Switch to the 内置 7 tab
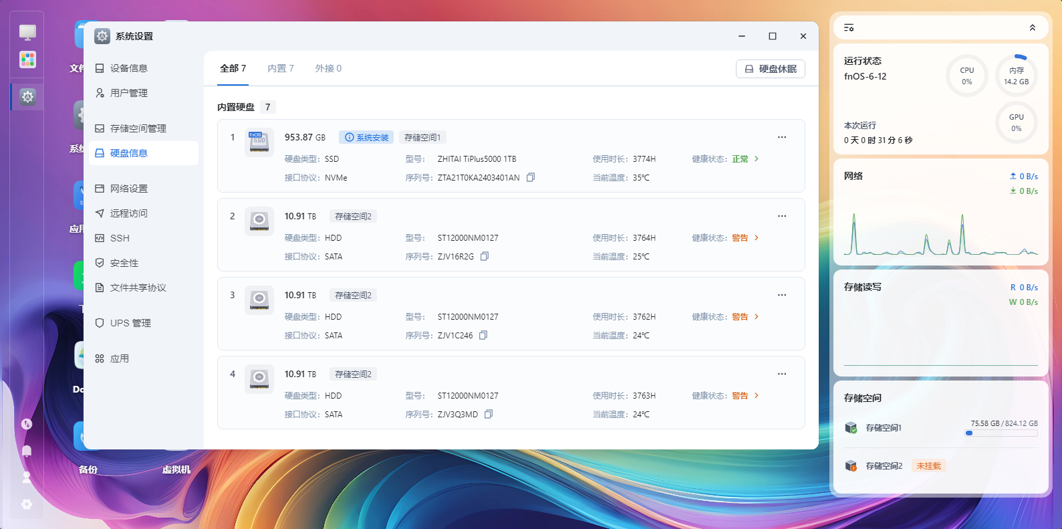This screenshot has width=1062, height=529. (x=281, y=68)
